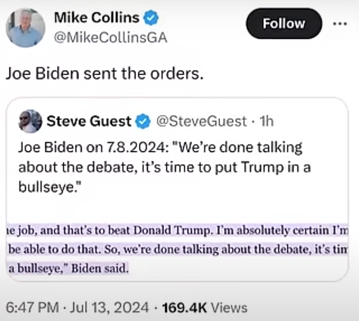359x321 pixels.
Task: Click the verified badge next to Steve Guest
Action: (x=143, y=121)
